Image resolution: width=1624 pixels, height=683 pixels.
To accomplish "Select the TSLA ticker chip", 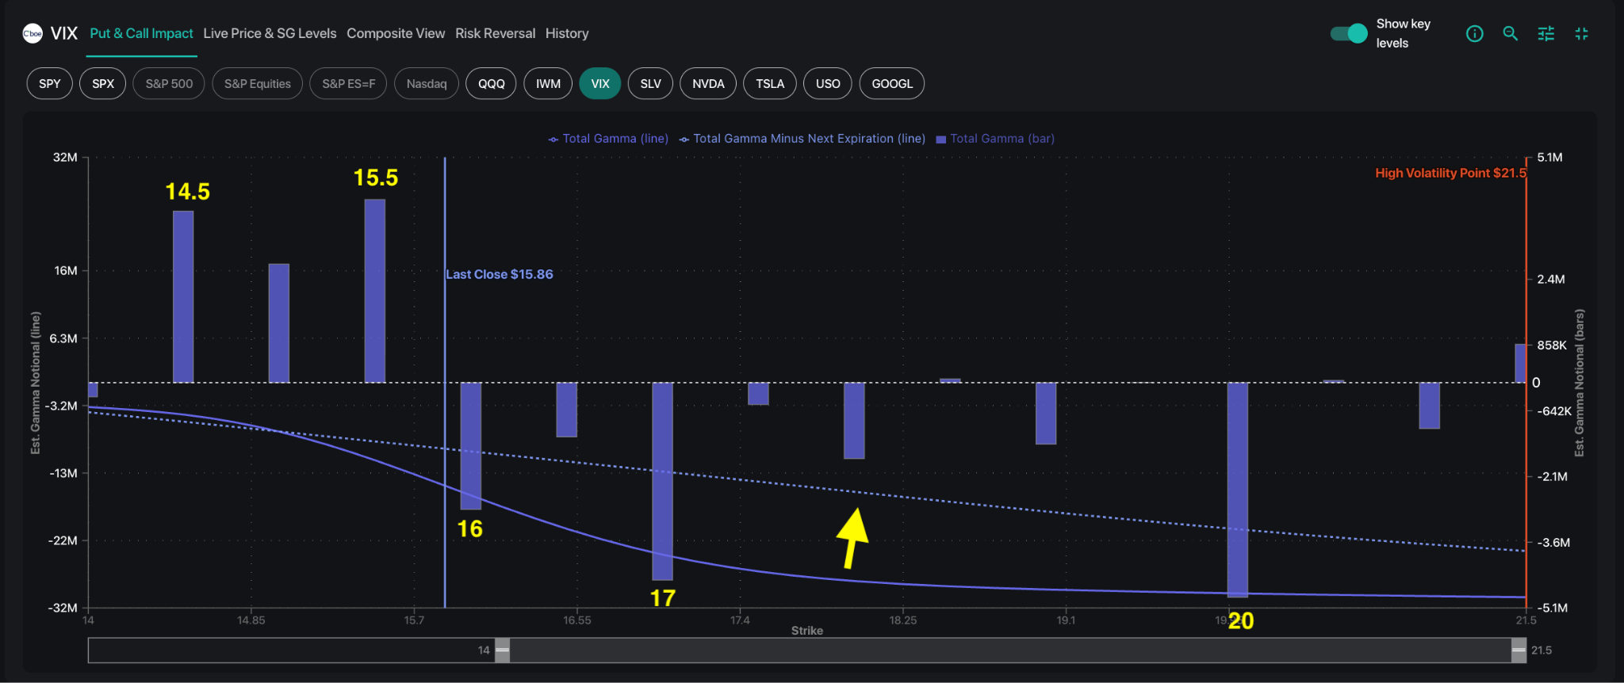I will click(x=770, y=84).
